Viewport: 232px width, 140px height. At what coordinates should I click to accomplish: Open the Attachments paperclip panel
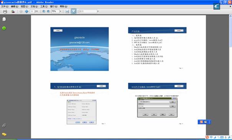click(4, 125)
